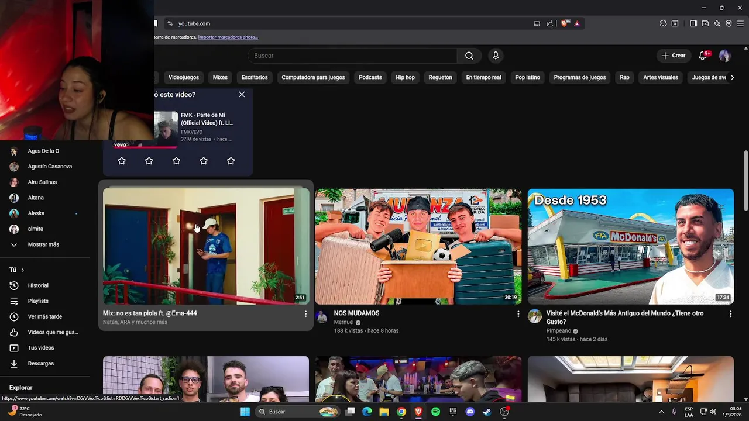The width and height of the screenshot is (749, 421).
Task: Open the browser hamburger menu
Action: 740,23
